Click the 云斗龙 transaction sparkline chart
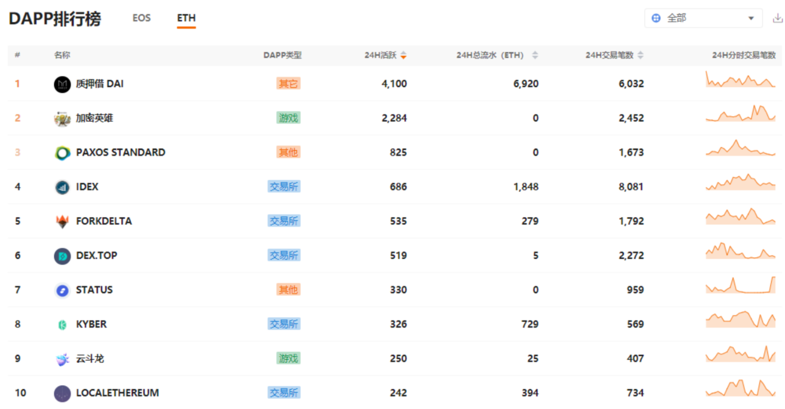The image size is (785, 409). [x=741, y=354]
